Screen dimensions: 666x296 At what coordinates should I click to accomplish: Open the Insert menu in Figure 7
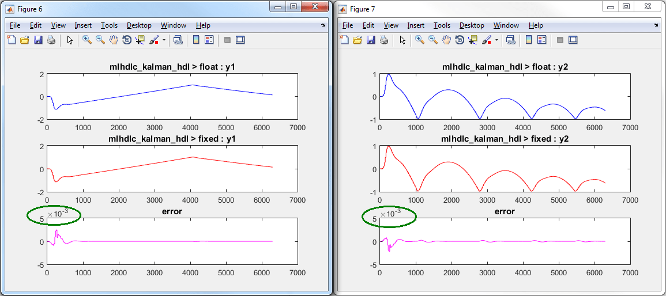[x=416, y=25]
